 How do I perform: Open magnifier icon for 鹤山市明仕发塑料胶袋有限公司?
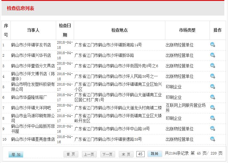(x=212, y=86)
